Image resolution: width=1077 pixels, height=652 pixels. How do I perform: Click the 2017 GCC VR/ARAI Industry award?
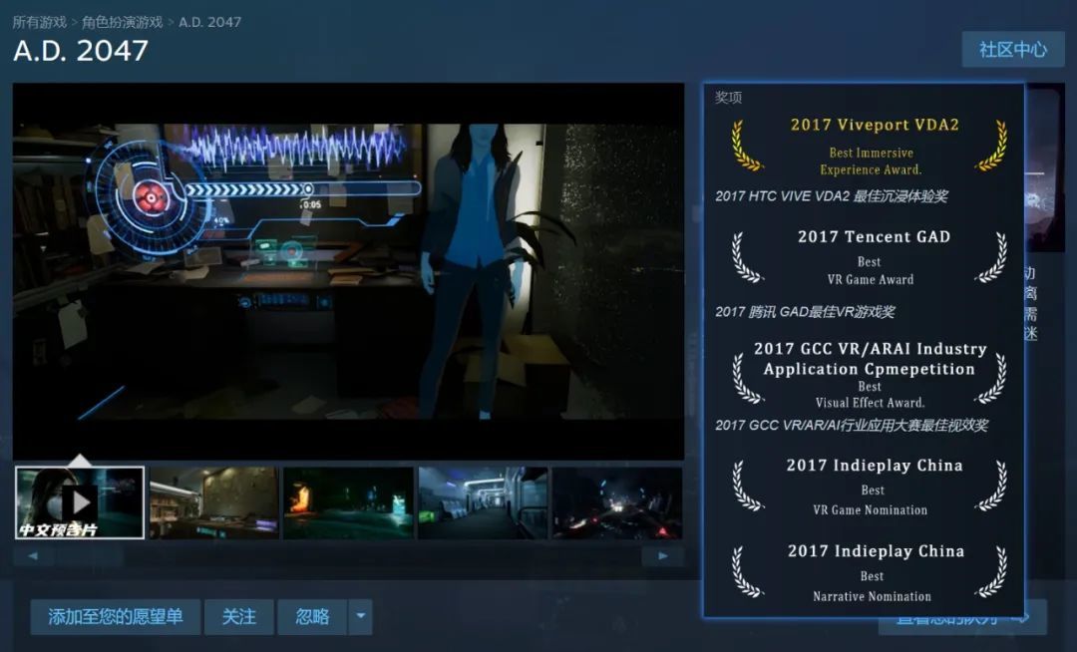[x=870, y=374]
